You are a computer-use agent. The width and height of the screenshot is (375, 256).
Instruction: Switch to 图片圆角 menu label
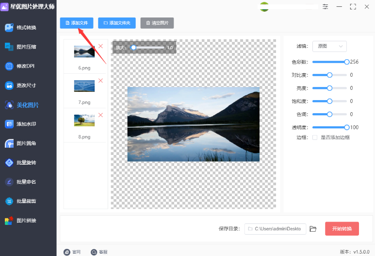[x=26, y=143]
